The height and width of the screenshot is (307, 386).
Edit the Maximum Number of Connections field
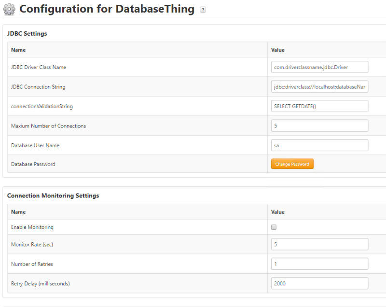click(319, 126)
